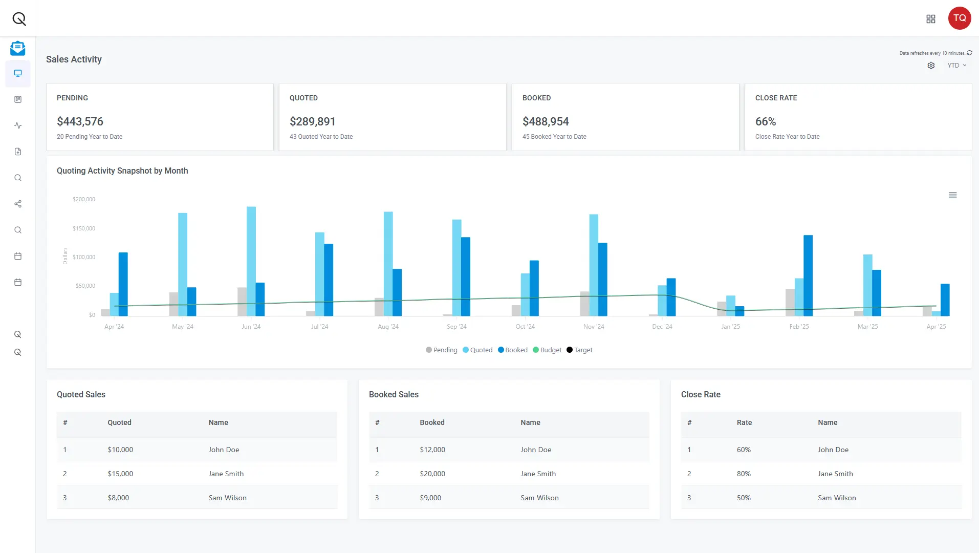Open the mail app logo at sidebar top
979x553 pixels.
[x=18, y=49]
